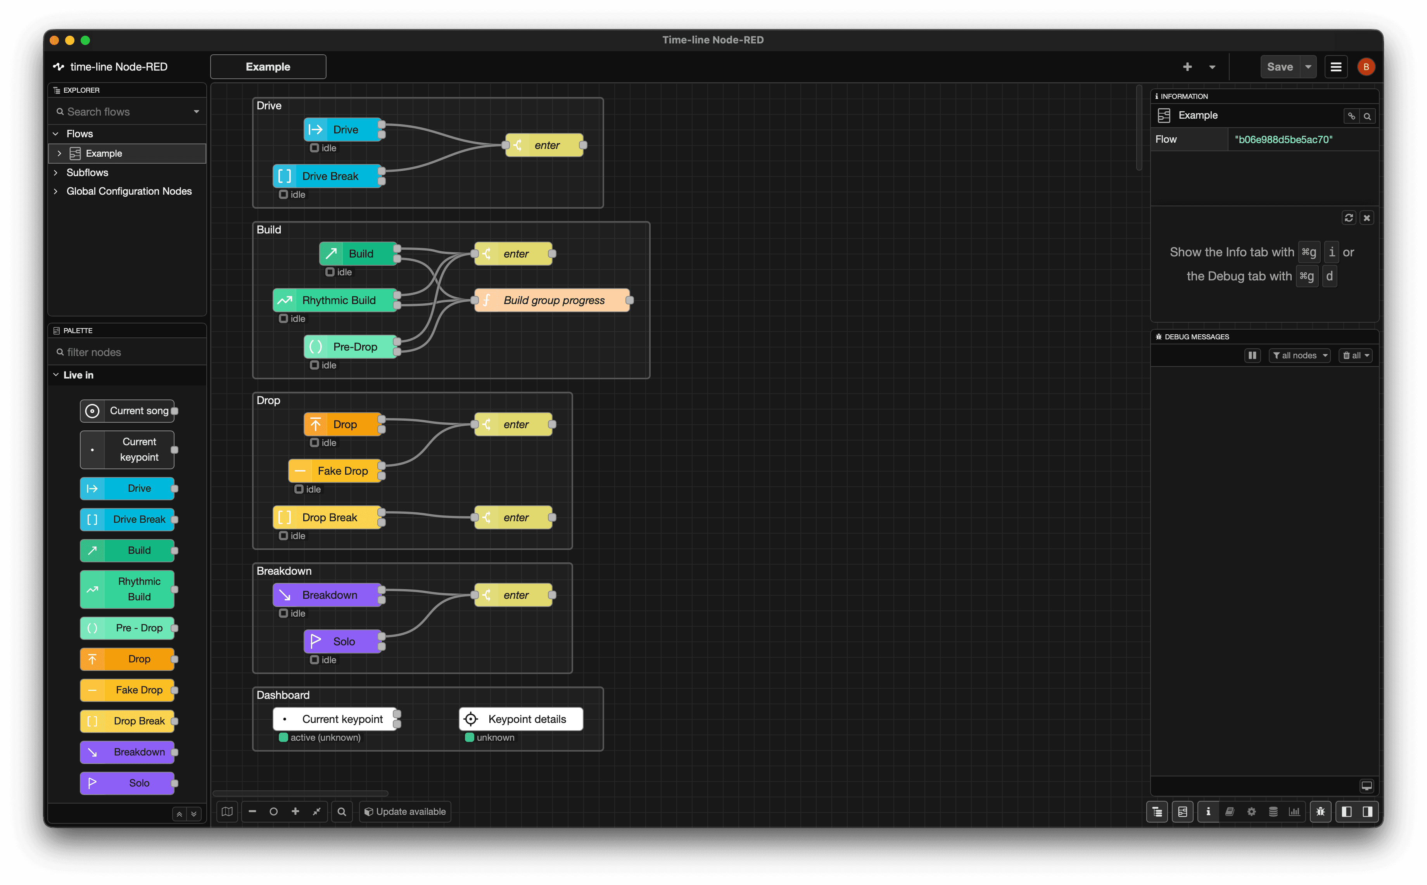Reset canvas zoom level
Screen dimensions: 1427x885
(x=273, y=811)
